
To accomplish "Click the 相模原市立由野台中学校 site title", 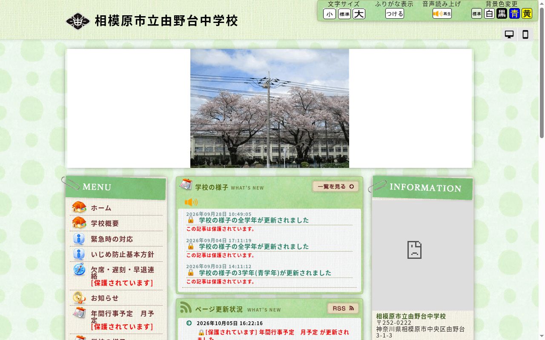I will click(x=166, y=21).
